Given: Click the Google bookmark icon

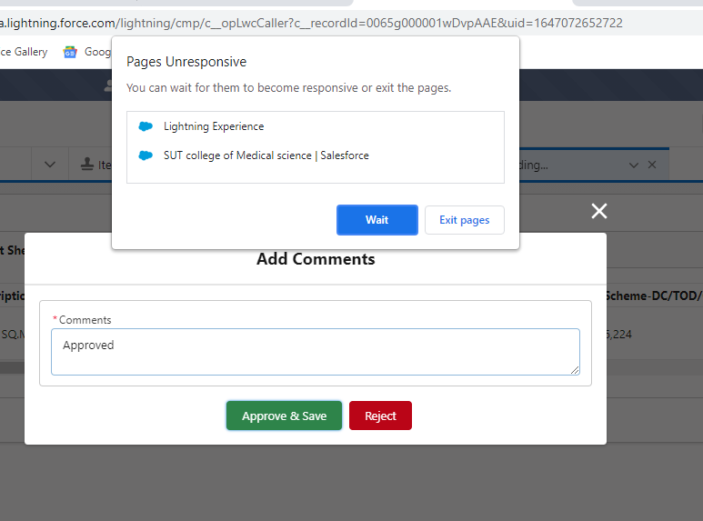Looking at the screenshot, I should pyautogui.click(x=70, y=52).
